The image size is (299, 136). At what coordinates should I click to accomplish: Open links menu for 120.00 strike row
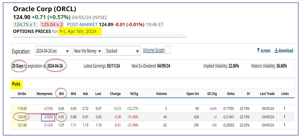(x=284, y=117)
